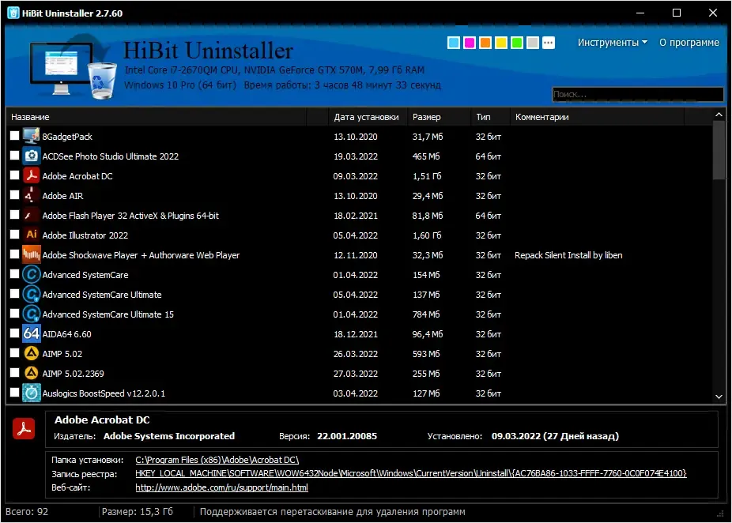The height and width of the screenshot is (523, 732).
Task: Open more colors via the three-dot swatch
Action: point(548,43)
